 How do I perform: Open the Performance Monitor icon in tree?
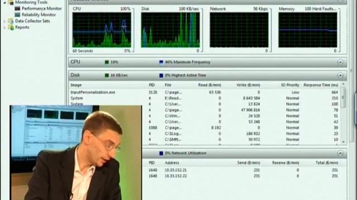(x=17, y=8)
